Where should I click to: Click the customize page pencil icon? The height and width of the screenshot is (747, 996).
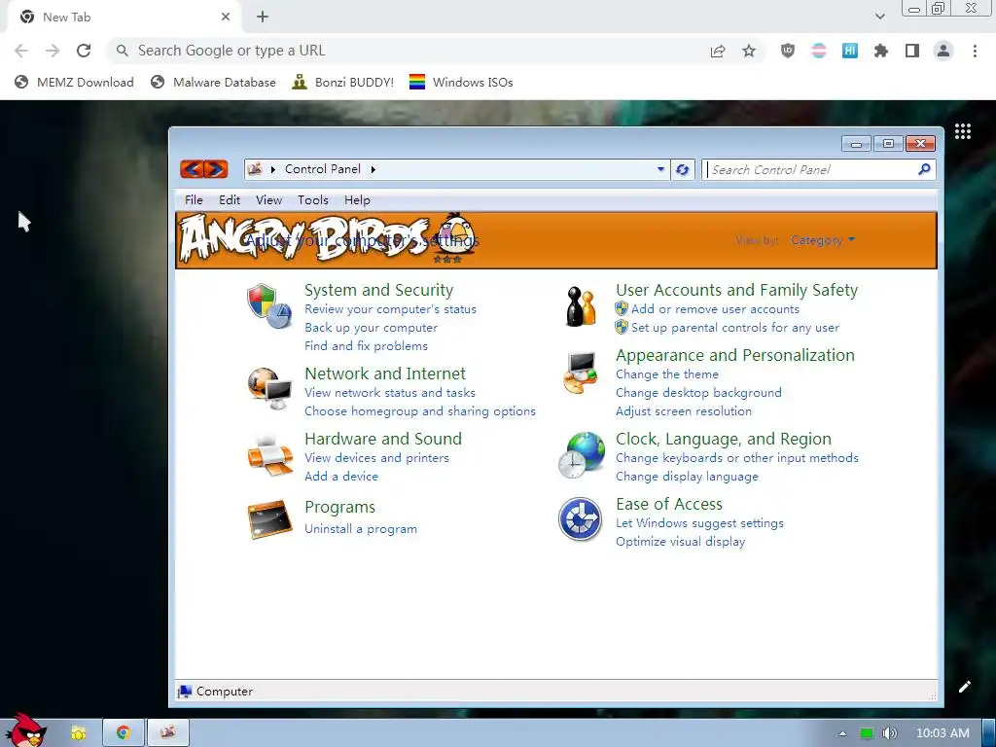click(964, 687)
